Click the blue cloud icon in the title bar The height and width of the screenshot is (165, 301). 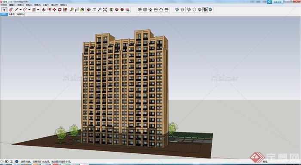tap(270, 2)
